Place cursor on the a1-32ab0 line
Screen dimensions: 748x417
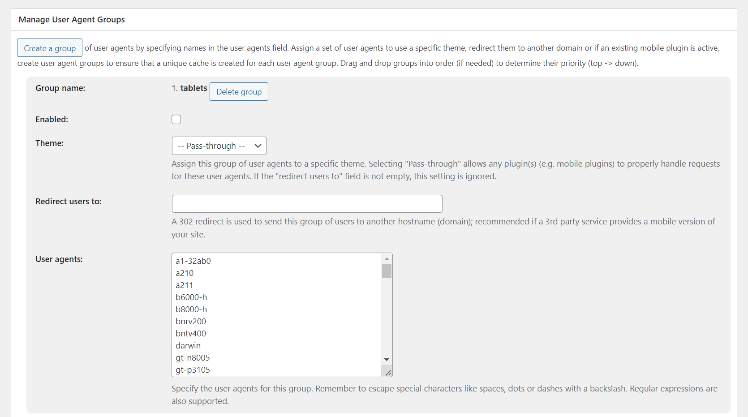[193, 261]
